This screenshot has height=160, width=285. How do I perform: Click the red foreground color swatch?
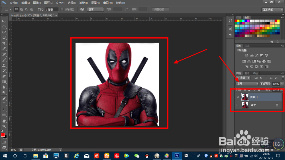point(3,135)
